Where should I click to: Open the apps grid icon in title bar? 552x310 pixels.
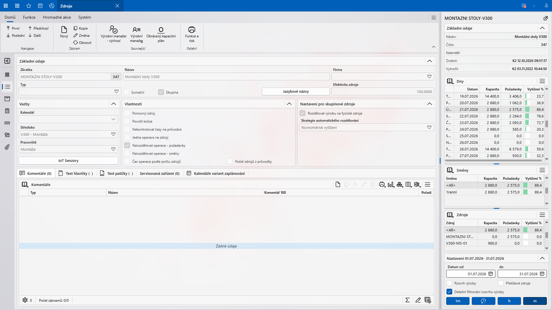point(17,6)
